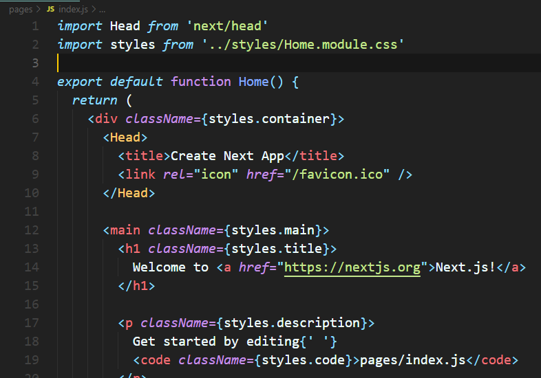Click the '../styles/Home.module.css' import path
The width and height of the screenshot is (541, 378).
click(x=303, y=45)
